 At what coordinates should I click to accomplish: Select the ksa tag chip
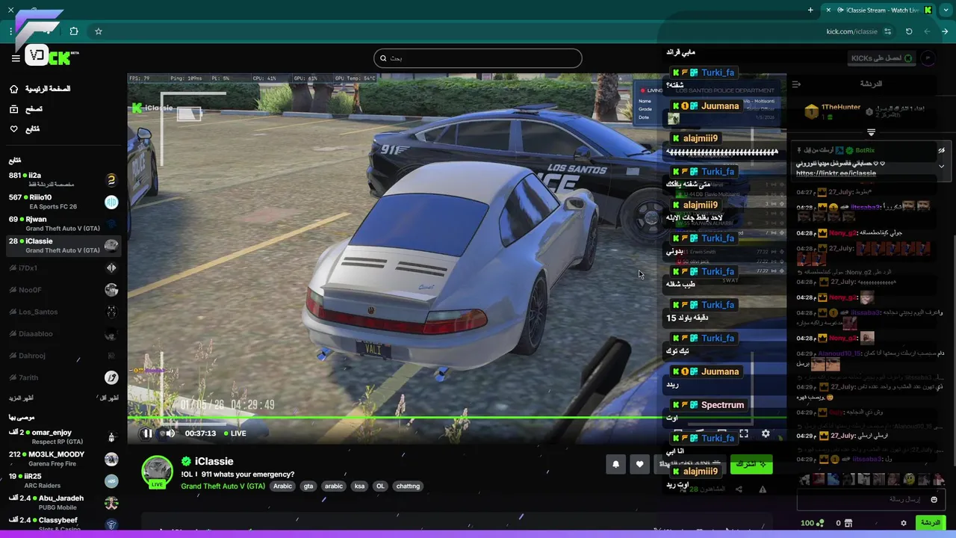pos(359,486)
